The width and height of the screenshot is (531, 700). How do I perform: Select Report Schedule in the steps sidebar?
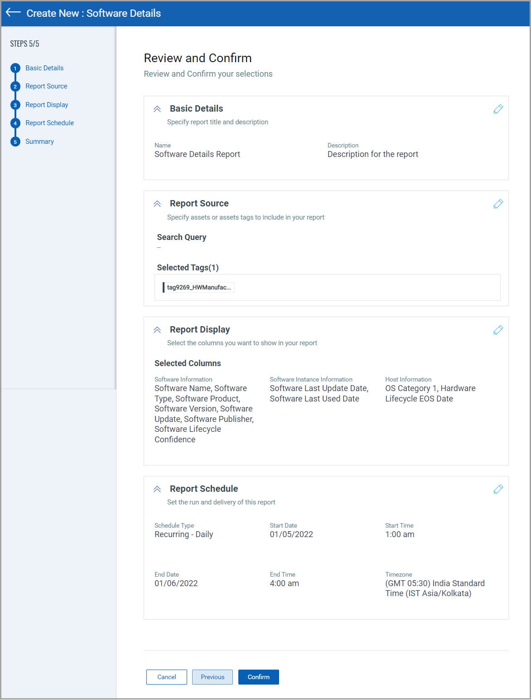point(49,123)
